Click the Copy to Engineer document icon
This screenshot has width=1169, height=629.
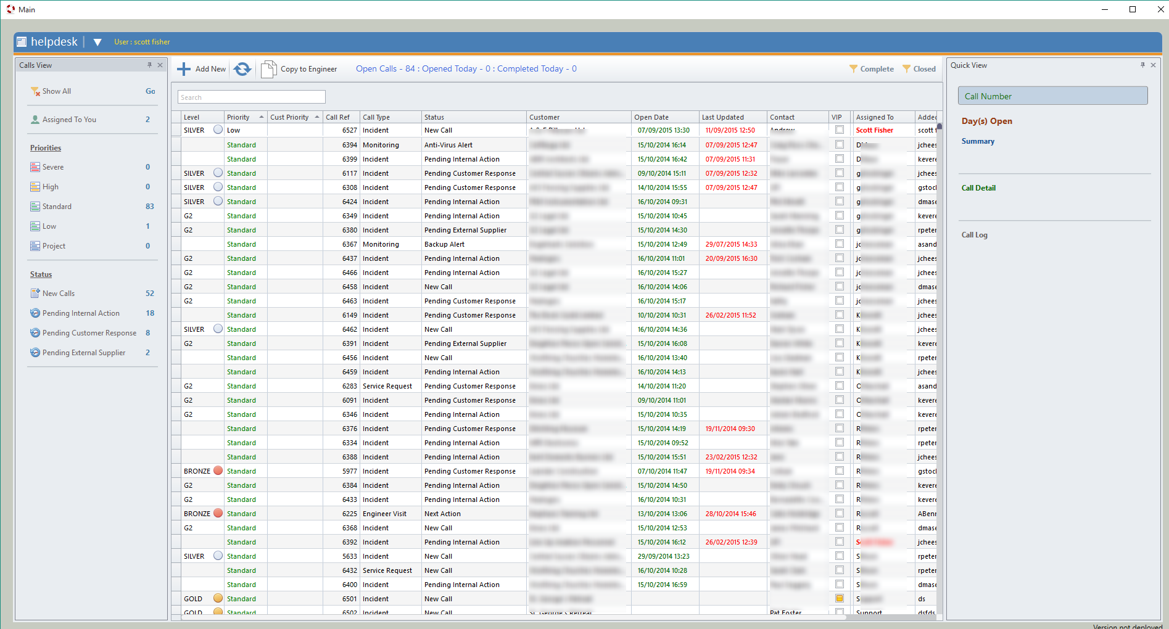[268, 69]
